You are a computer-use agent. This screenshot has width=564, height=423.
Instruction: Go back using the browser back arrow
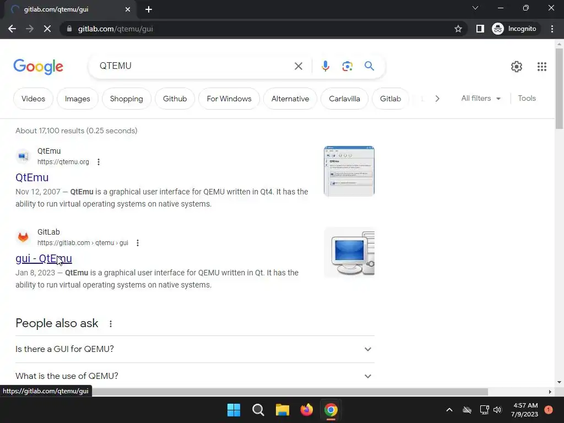[x=12, y=29]
